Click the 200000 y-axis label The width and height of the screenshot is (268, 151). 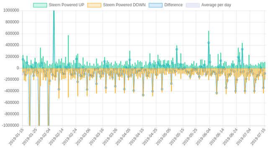[12, 56]
